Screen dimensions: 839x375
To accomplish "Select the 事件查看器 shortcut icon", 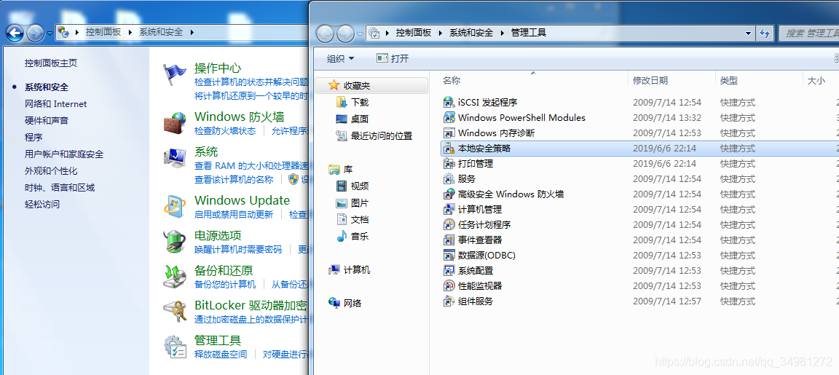I will [x=449, y=240].
